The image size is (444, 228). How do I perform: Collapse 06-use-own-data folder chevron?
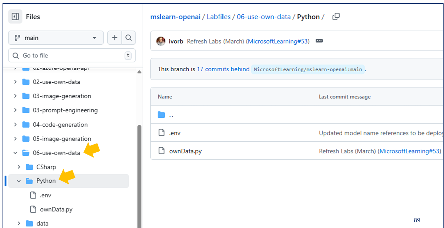click(x=15, y=153)
